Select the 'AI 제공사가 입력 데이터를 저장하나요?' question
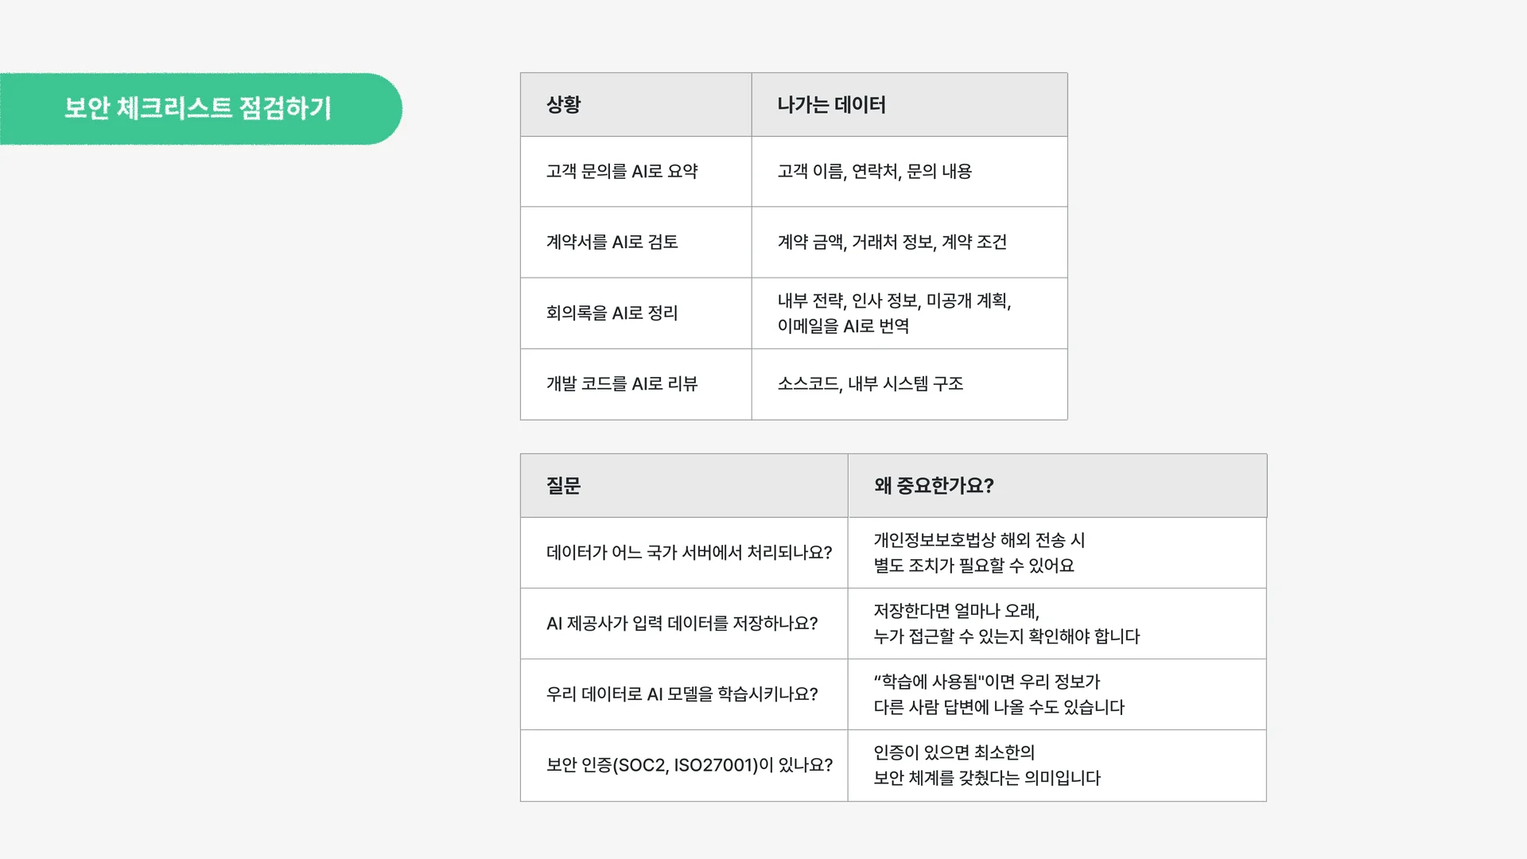1527x859 pixels. 682,624
